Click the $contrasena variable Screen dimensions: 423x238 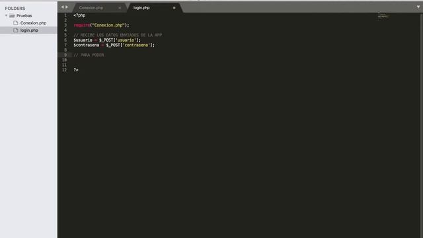click(x=87, y=45)
